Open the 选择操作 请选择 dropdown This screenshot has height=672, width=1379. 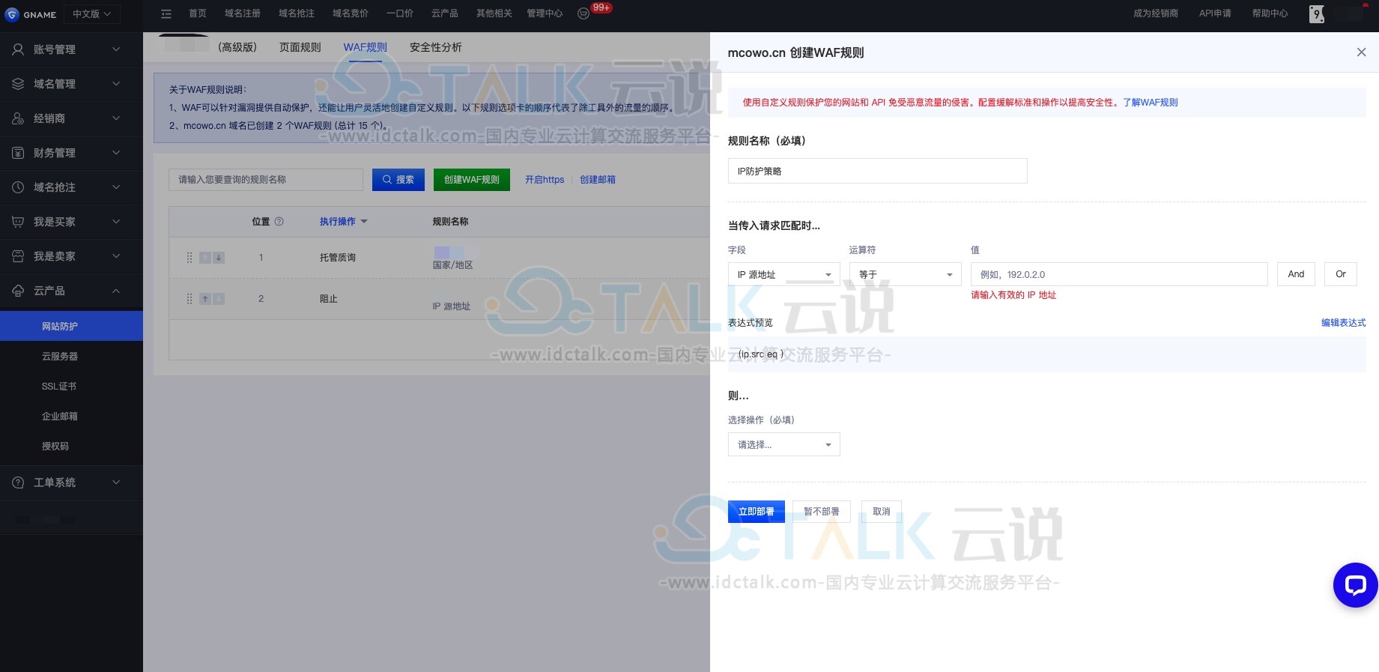pos(784,444)
